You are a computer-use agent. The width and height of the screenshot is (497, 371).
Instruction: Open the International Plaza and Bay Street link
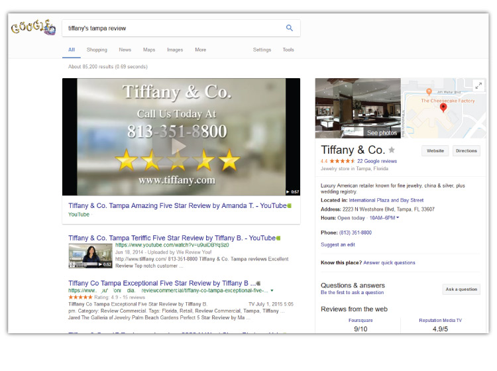(x=386, y=200)
